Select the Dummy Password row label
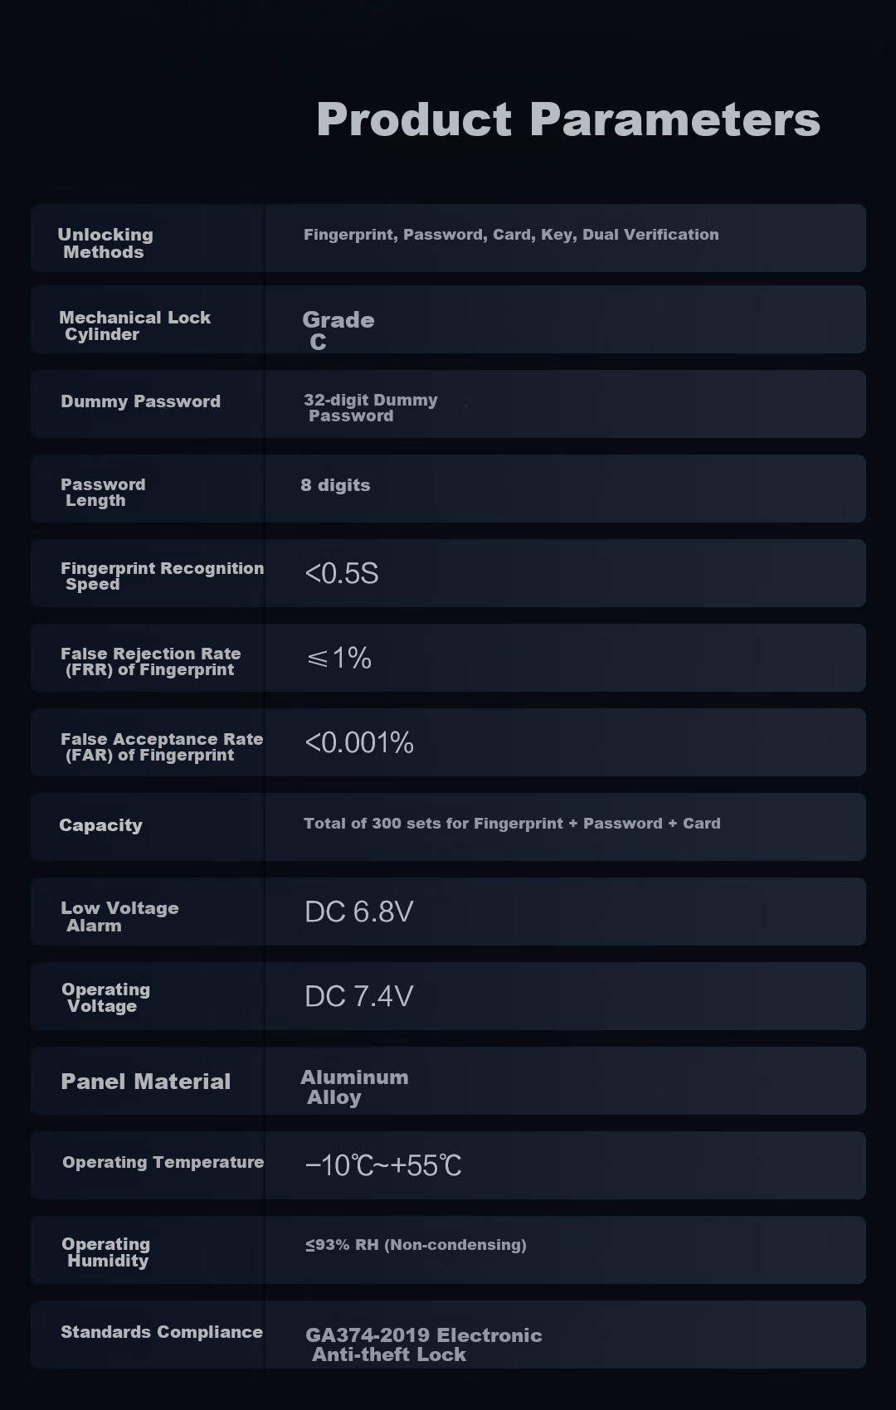Screen dimensions: 896x1410 click(140, 401)
